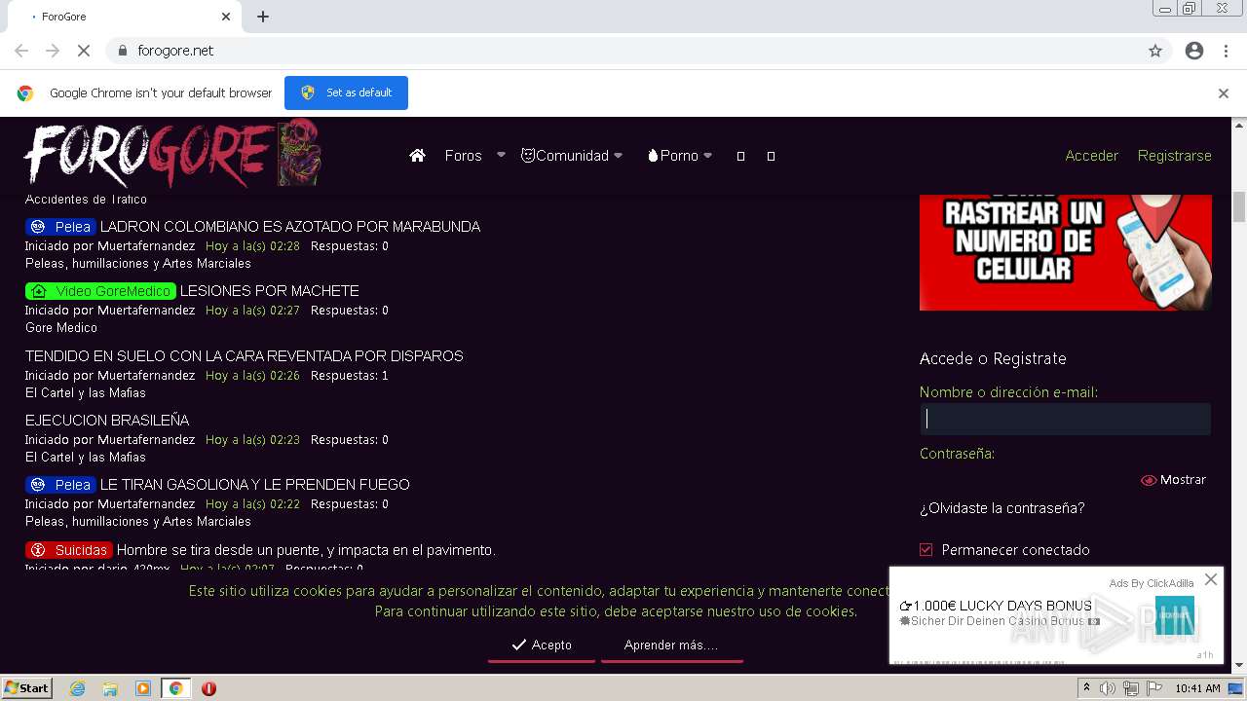Screen dimensions: 1247x701
Task: Click Set as default button
Action: pos(346,92)
